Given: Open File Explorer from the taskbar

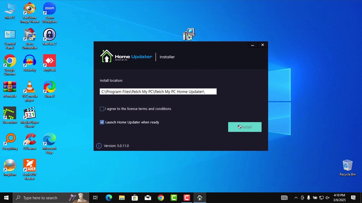Looking at the screenshot, I should tap(122, 198).
